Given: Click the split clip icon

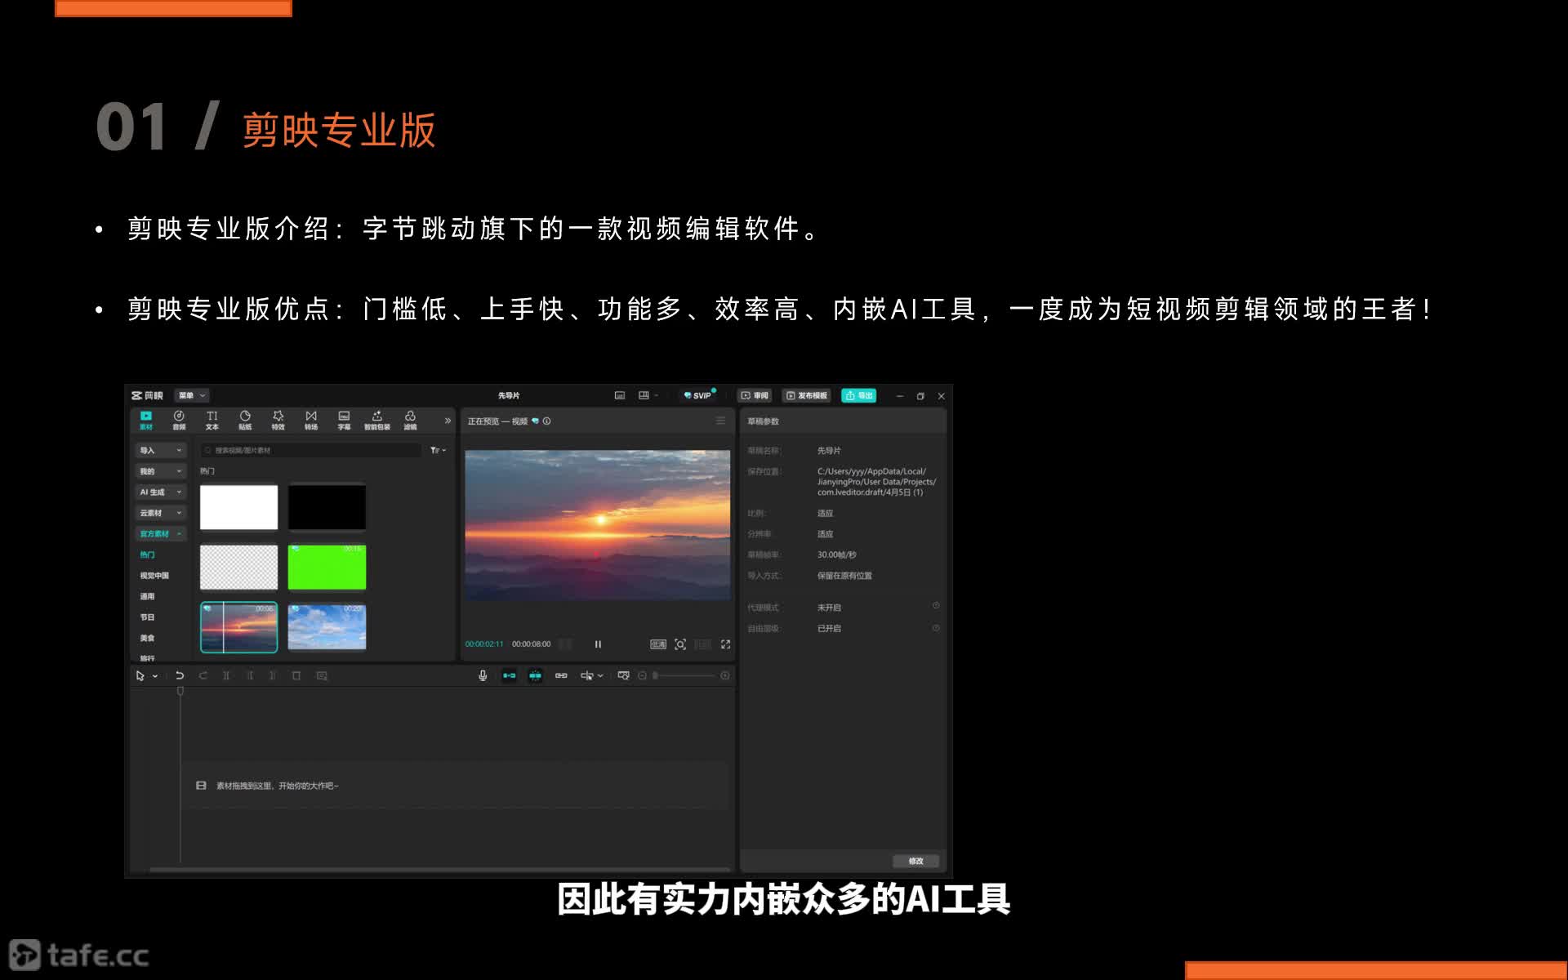Looking at the screenshot, I should click(x=226, y=675).
